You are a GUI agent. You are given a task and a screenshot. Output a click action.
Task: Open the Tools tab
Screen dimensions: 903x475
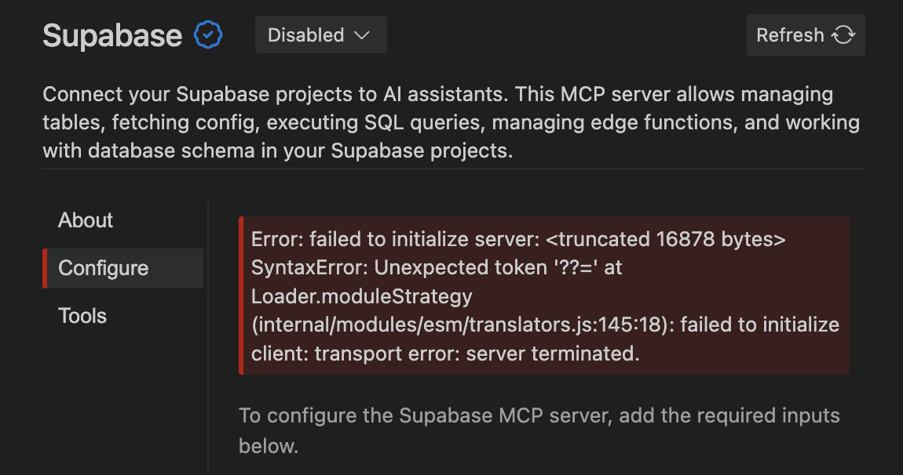pyautogui.click(x=82, y=316)
